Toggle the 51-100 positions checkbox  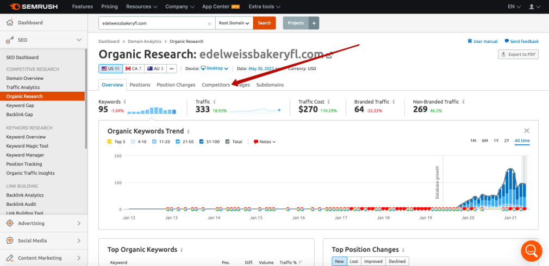[x=201, y=142]
